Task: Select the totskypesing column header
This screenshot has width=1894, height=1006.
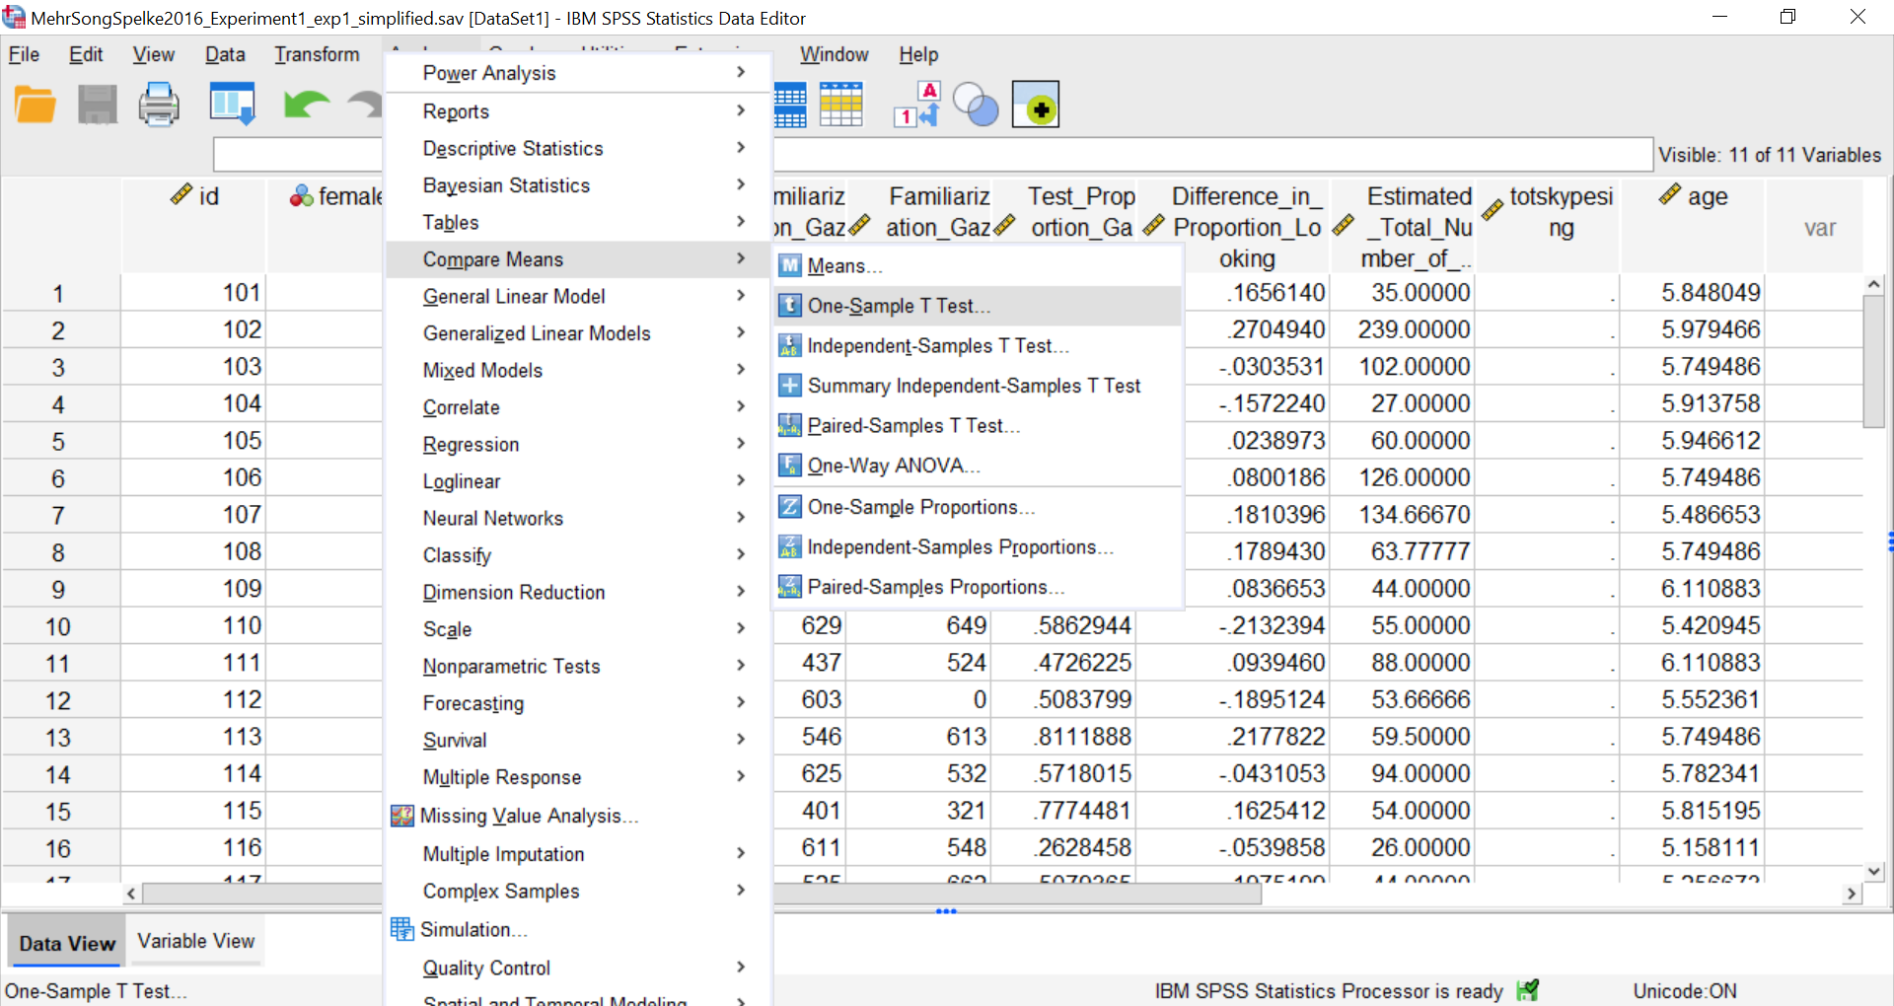Action: (x=1548, y=226)
